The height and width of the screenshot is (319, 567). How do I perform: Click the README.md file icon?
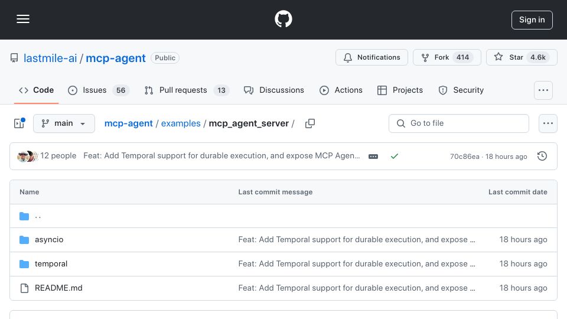pyautogui.click(x=24, y=288)
